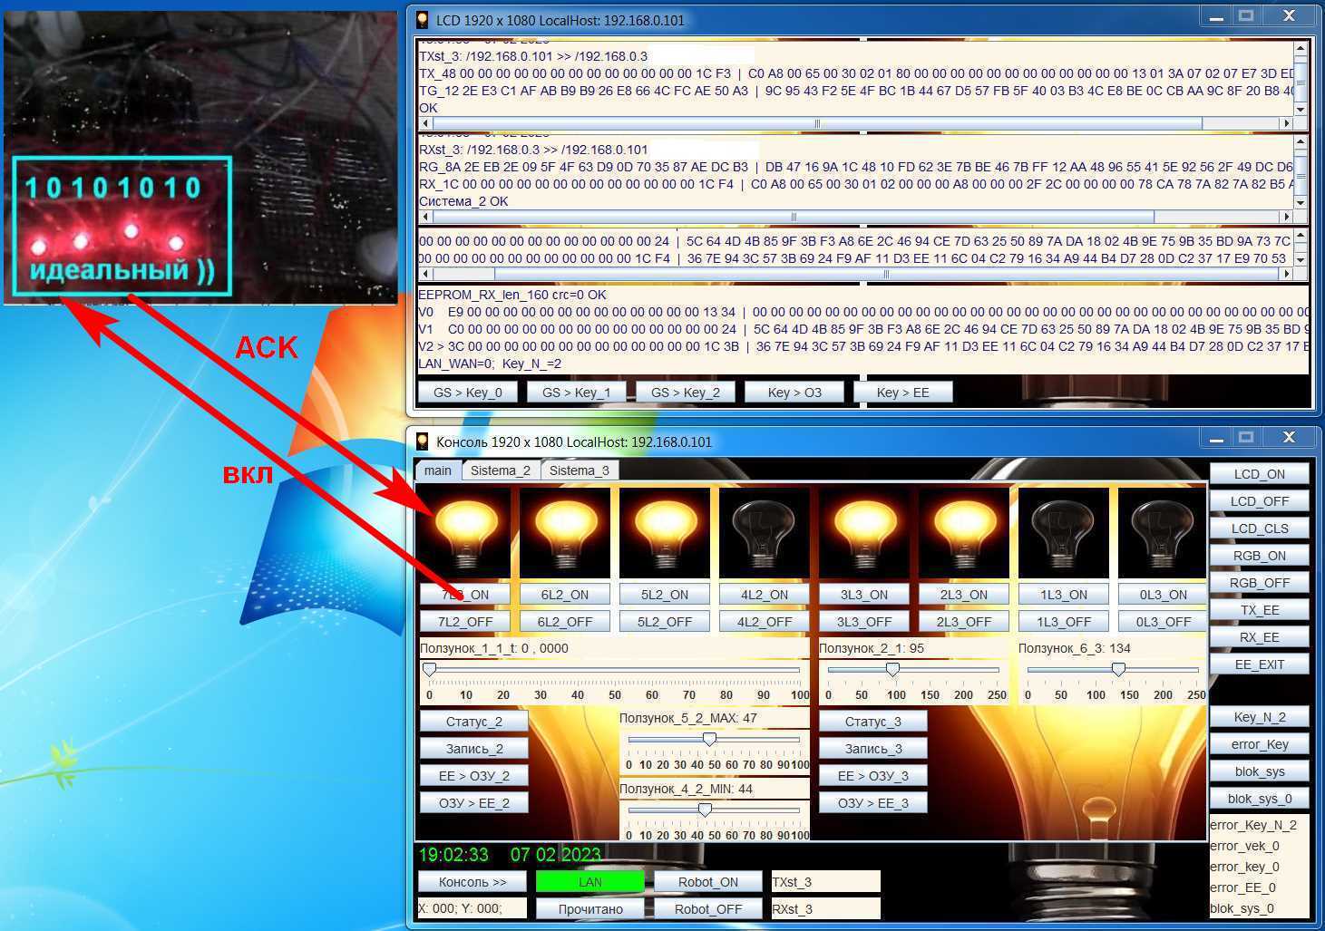Click the lit bulb above 3L3_ON
Screen dimensions: 1325x931
pyautogui.click(x=863, y=532)
